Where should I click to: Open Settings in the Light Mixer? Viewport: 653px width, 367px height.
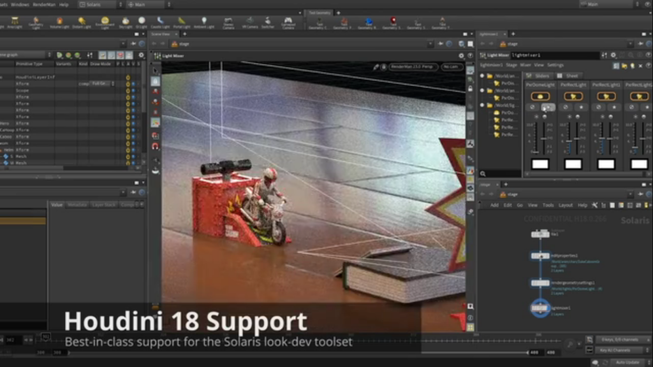coord(555,66)
